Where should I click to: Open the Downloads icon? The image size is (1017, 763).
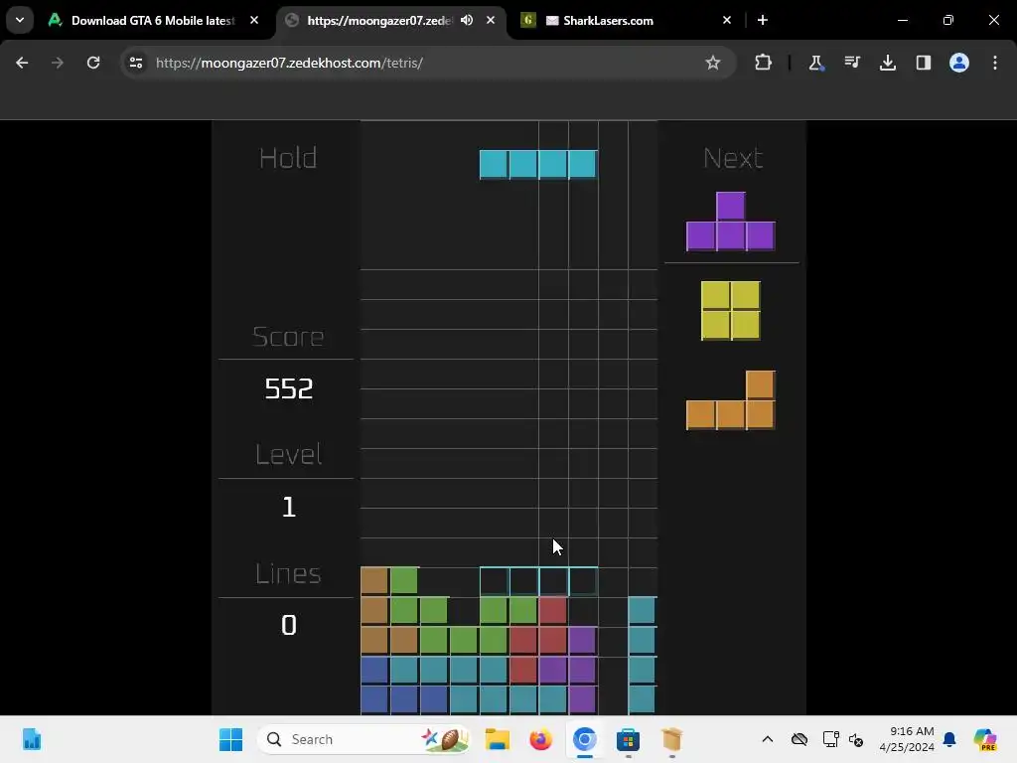tap(888, 63)
